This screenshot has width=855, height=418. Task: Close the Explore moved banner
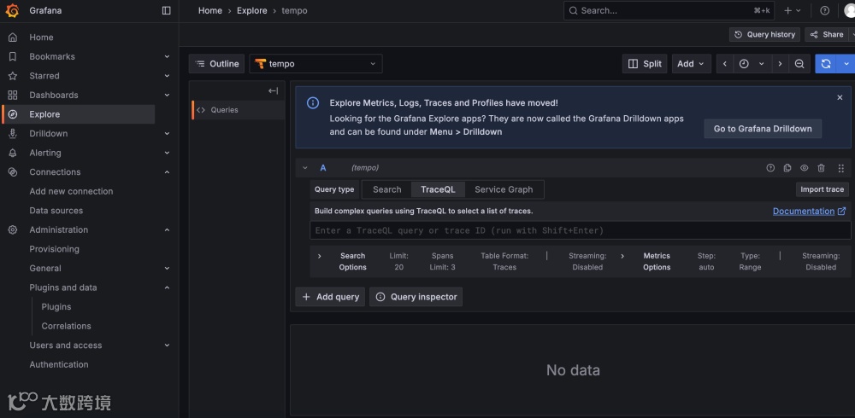[x=840, y=97]
